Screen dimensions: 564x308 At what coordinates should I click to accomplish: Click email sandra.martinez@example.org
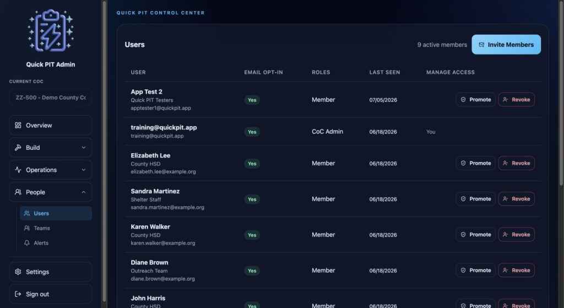[167, 207]
